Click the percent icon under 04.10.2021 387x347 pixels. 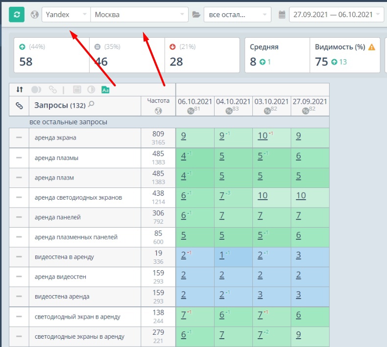tap(229, 111)
